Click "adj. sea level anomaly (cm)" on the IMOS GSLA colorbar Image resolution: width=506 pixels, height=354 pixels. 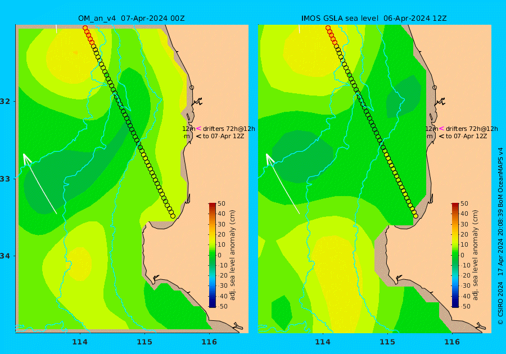coord(475,255)
